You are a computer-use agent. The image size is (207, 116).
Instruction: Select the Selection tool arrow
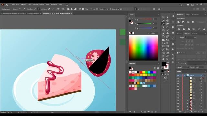[x=163, y=17]
